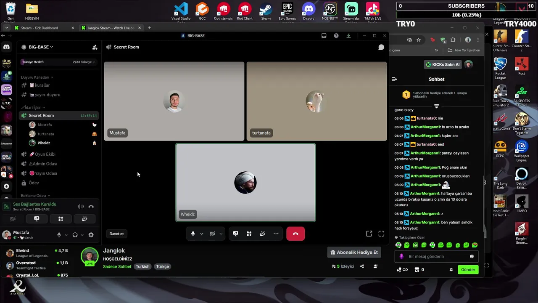Start an activity from call toolbar
The height and width of the screenshot is (303, 538).
point(249,234)
